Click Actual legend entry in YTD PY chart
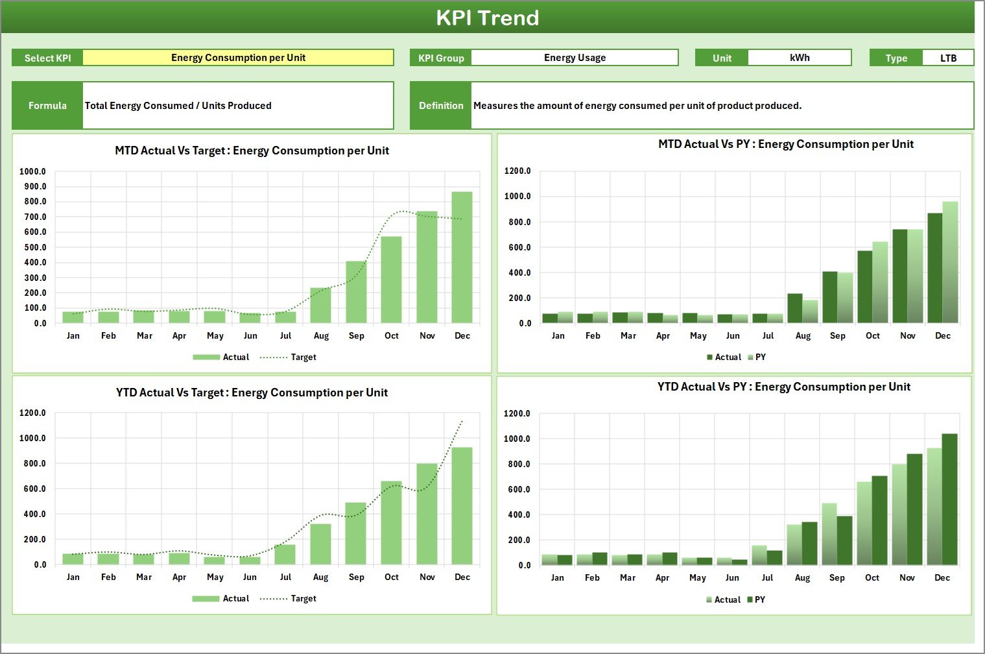Image resolution: width=985 pixels, height=654 pixels. pos(727,600)
